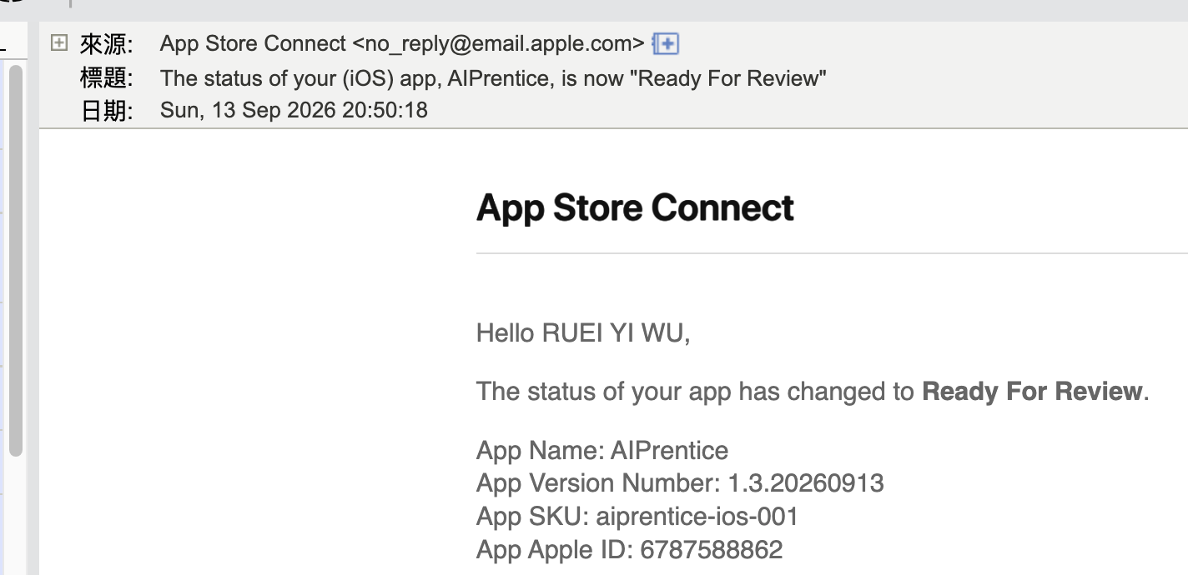
Task: Click the App Store Connect heading
Action: (635, 207)
